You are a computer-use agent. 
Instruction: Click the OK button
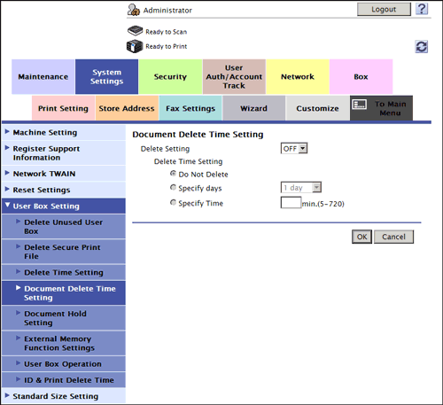(x=361, y=237)
